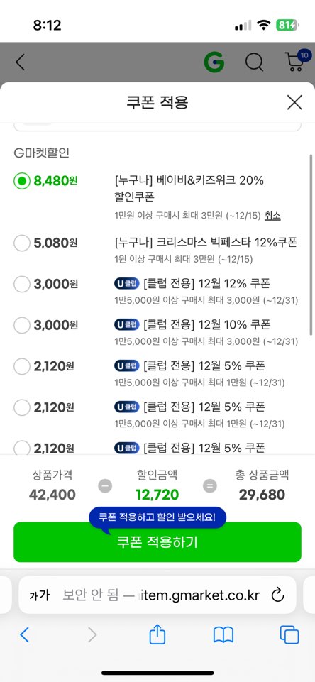Select the selected 8,480원 베이비&키즈위크 radio
This screenshot has height=682, width=315.
click(x=22, y=181)
